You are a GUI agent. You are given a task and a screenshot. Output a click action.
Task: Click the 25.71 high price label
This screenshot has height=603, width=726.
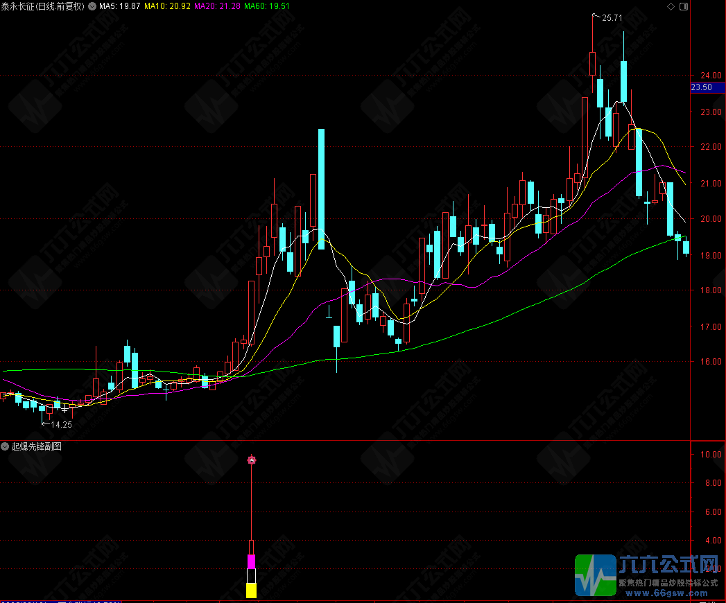(612, 18)
